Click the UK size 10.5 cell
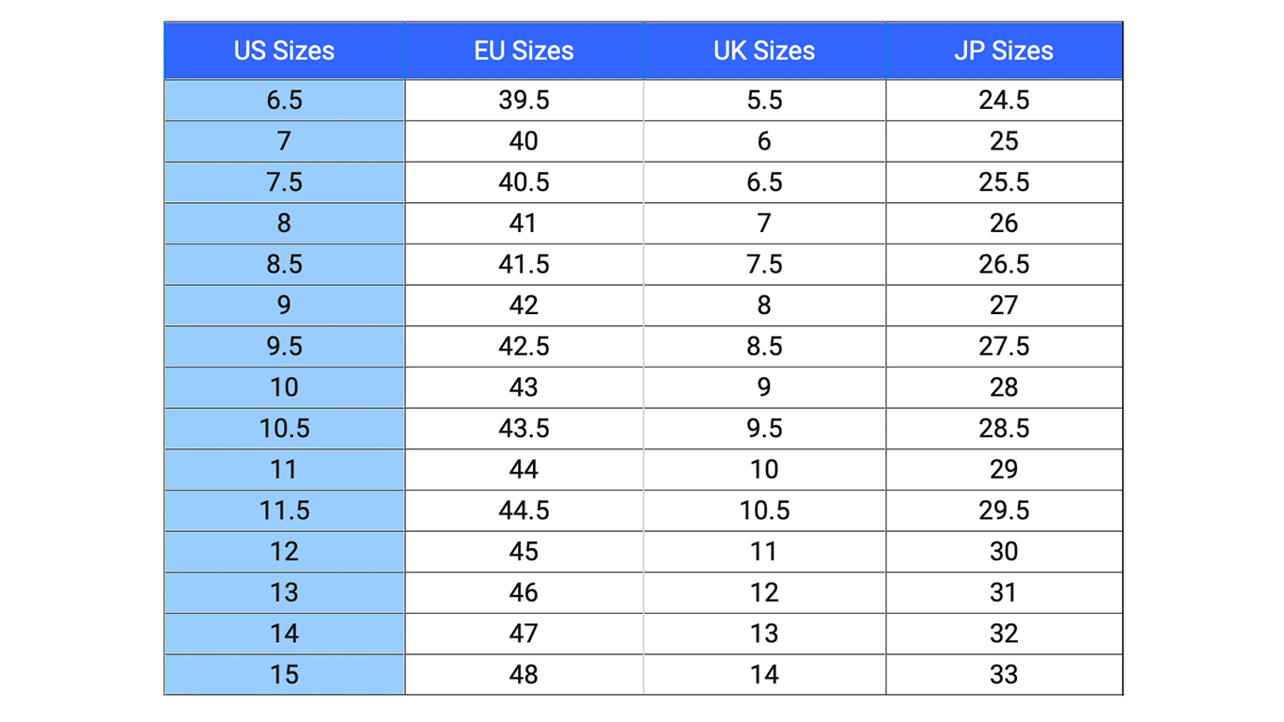 coord(764,510)
